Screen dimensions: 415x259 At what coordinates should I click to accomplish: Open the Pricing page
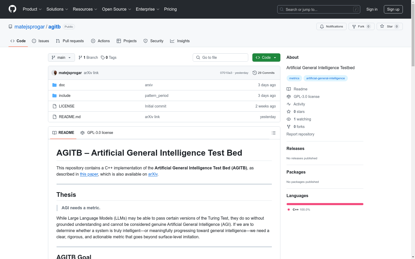[170, 9]
